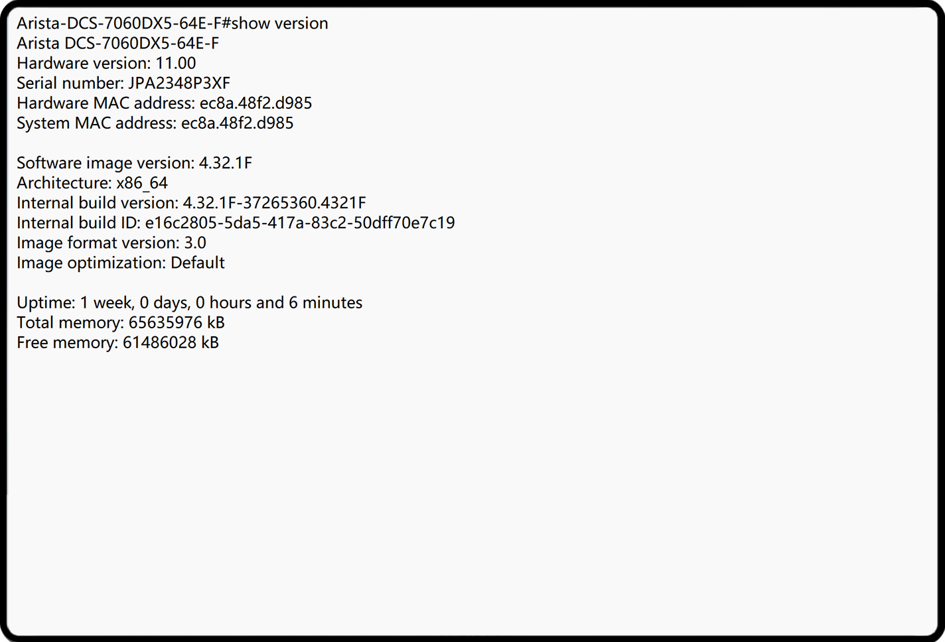The image size is (945, 642).
Task: Click the "Architecture:" label
Action: pos(64,183)
